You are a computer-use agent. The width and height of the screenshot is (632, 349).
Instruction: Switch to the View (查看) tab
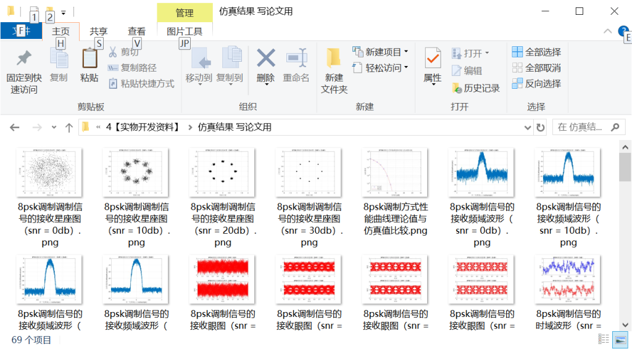136,31
